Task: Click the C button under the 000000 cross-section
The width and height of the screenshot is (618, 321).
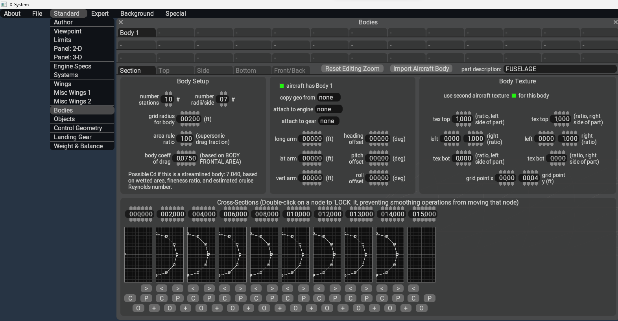Action: click(130, 298)
